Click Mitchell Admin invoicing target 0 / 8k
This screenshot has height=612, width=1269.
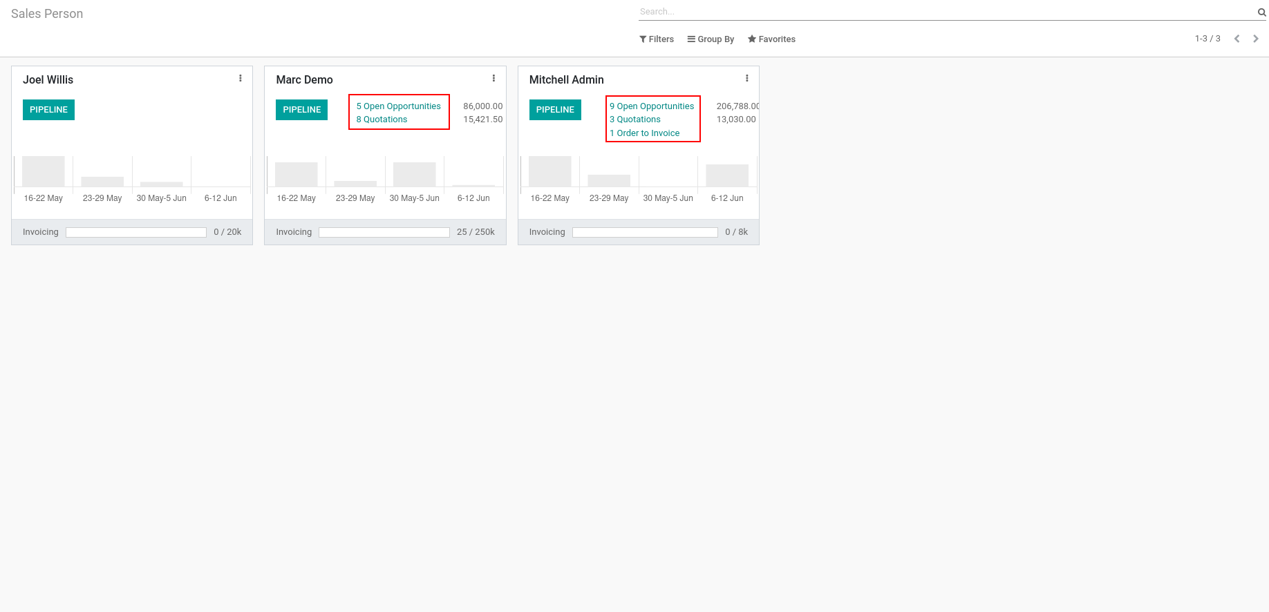(x=736, y=232)
